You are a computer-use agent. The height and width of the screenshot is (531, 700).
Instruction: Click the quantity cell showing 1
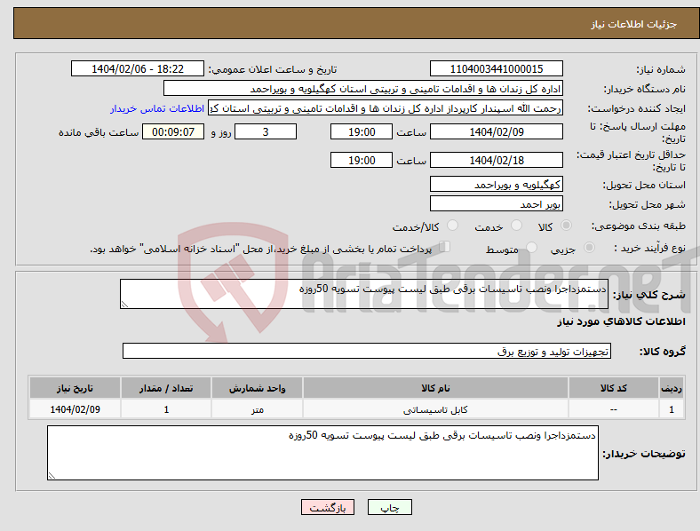tap(166, 409)
